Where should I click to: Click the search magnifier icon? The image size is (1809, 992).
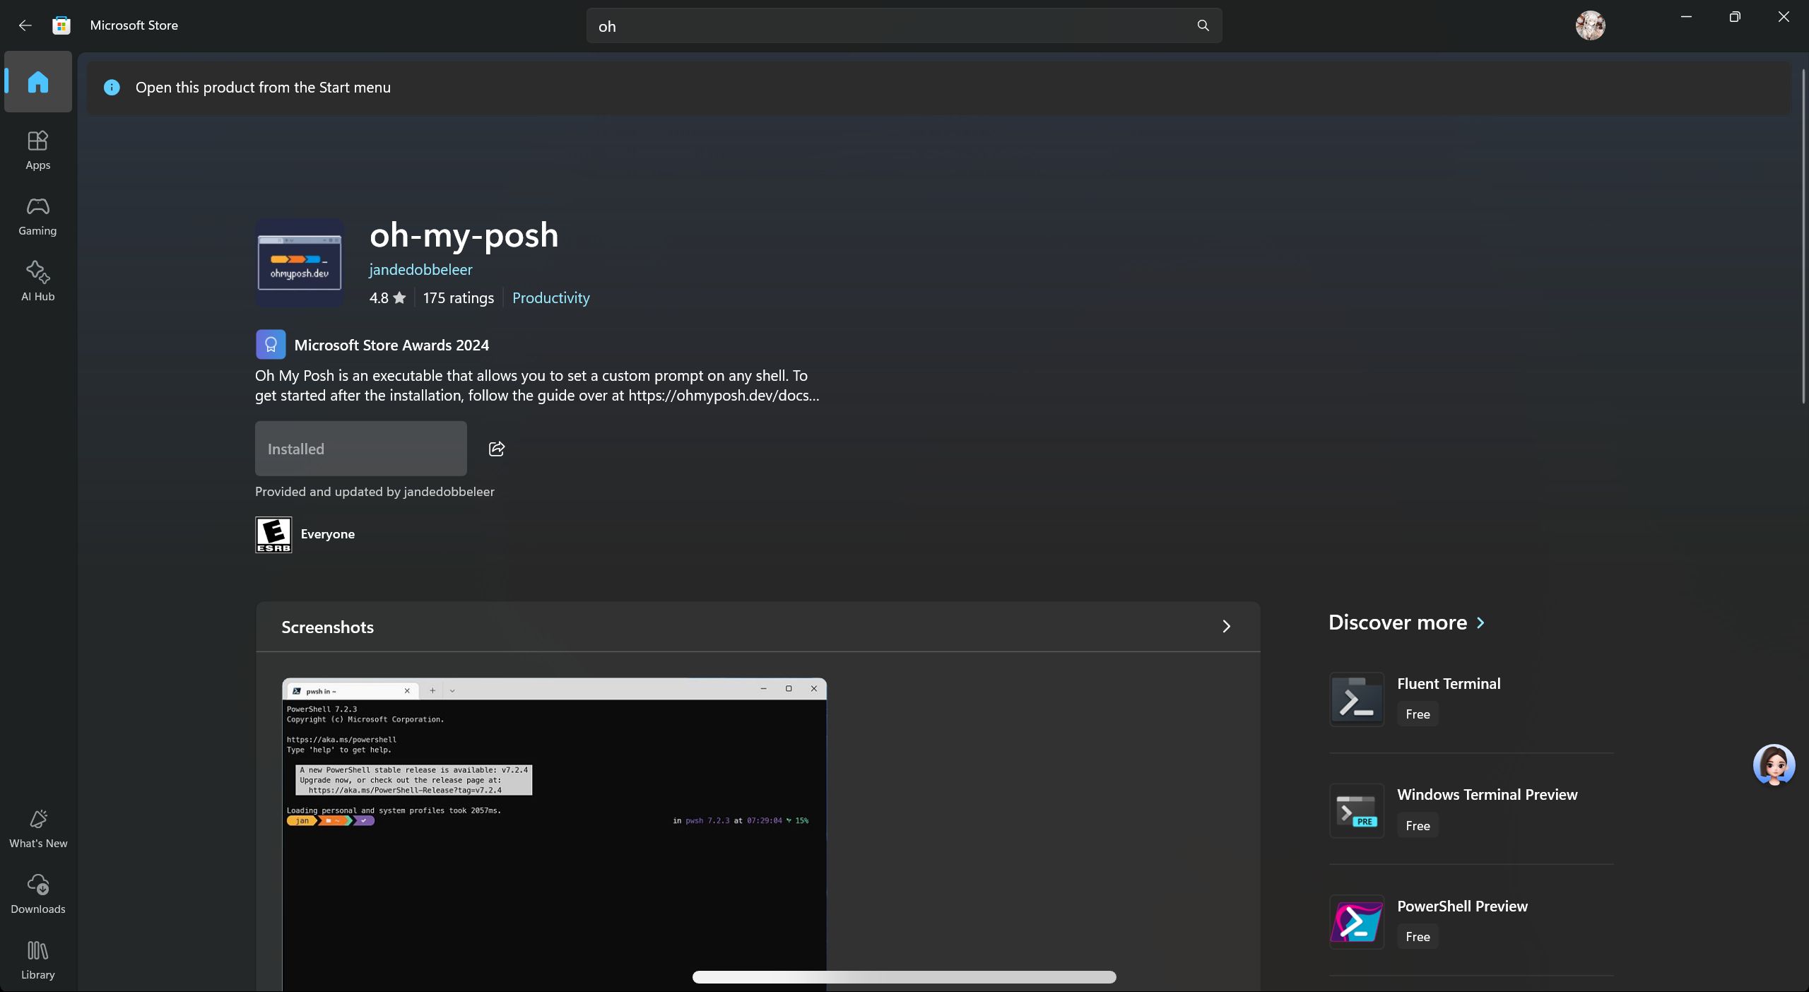coord(1203,26)
